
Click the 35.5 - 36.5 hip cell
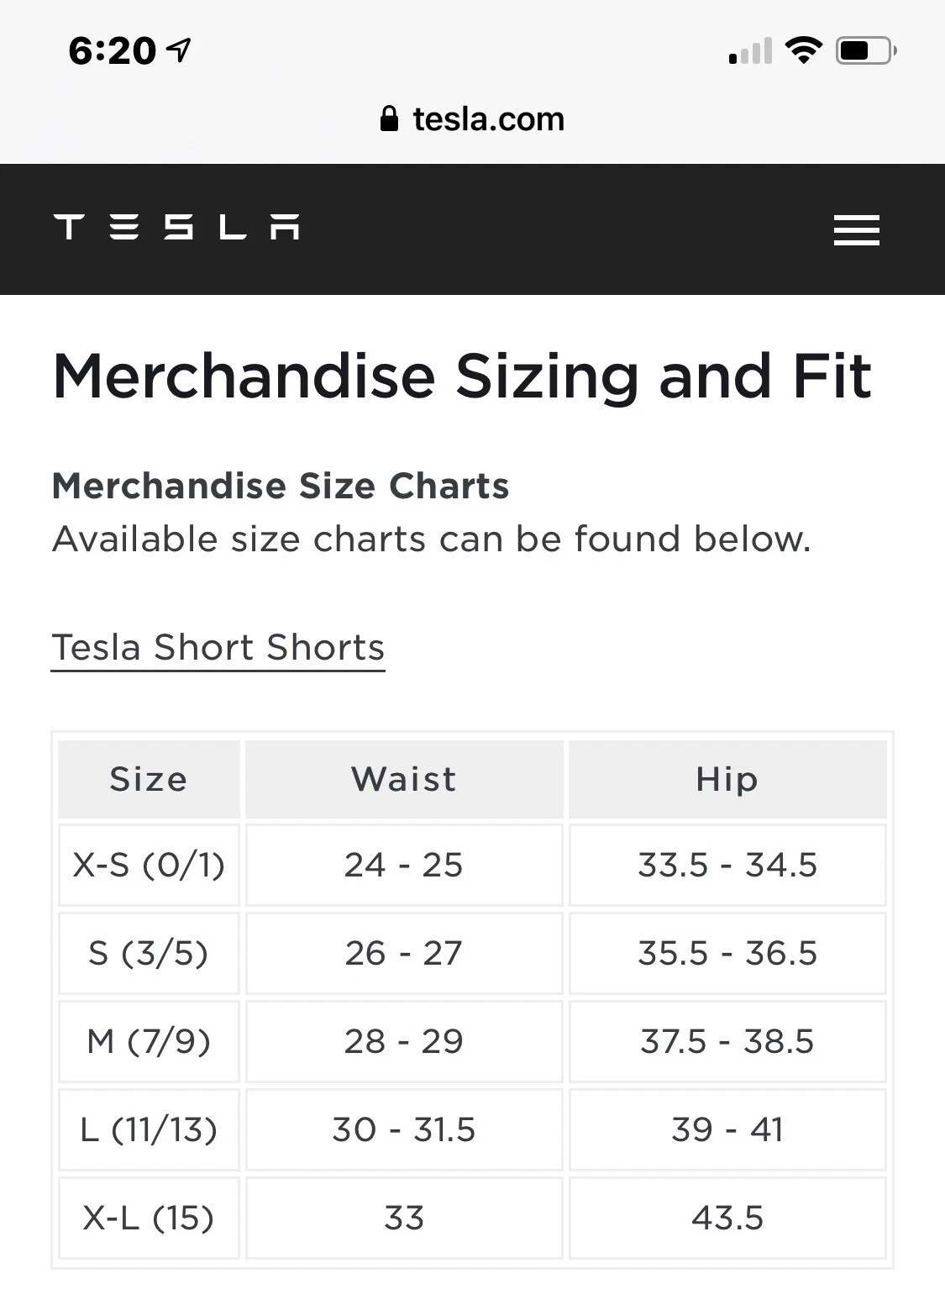(727, 953)
